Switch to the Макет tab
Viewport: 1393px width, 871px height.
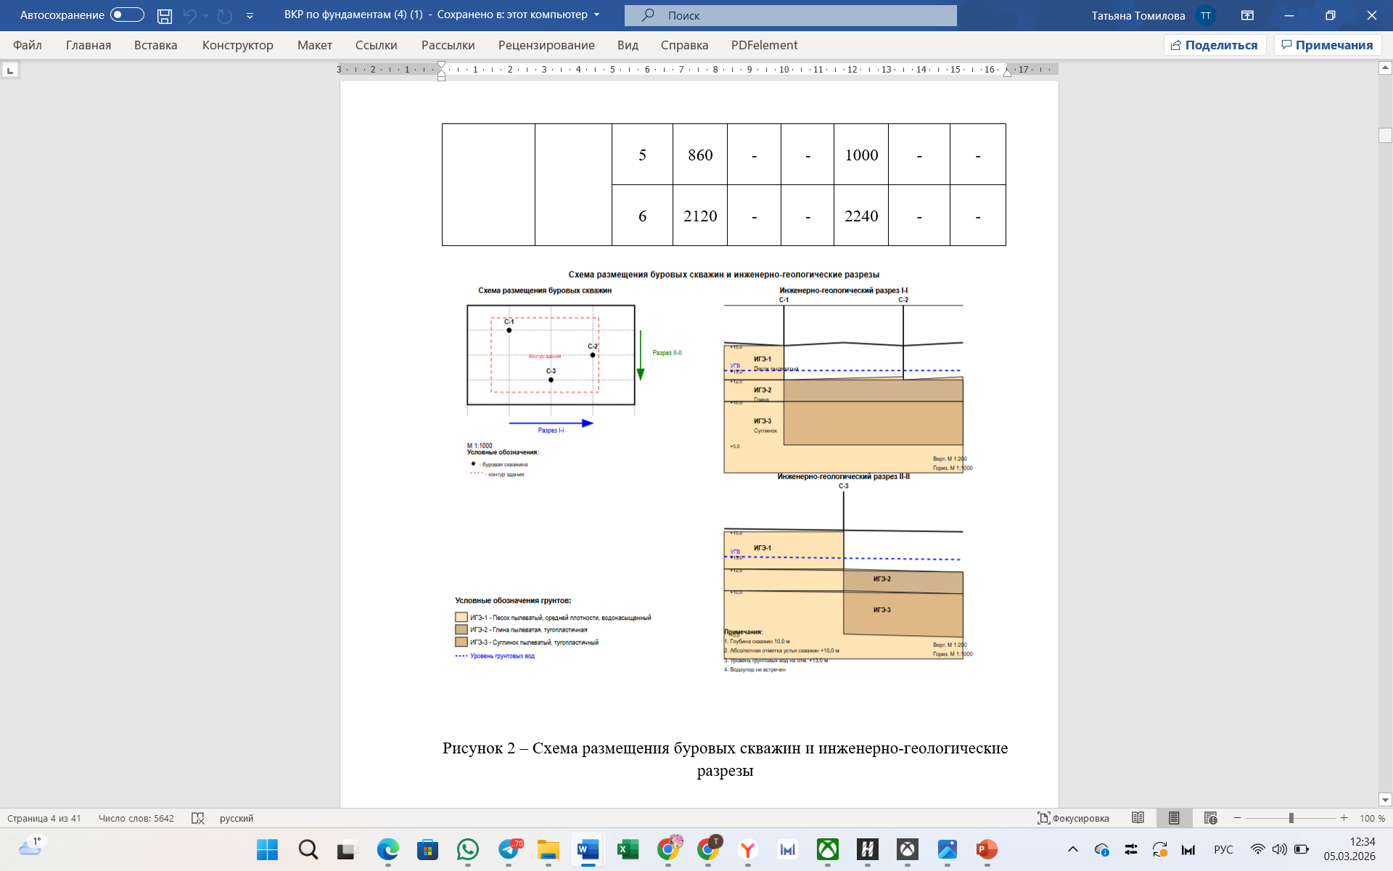click(x=315, y=45)
